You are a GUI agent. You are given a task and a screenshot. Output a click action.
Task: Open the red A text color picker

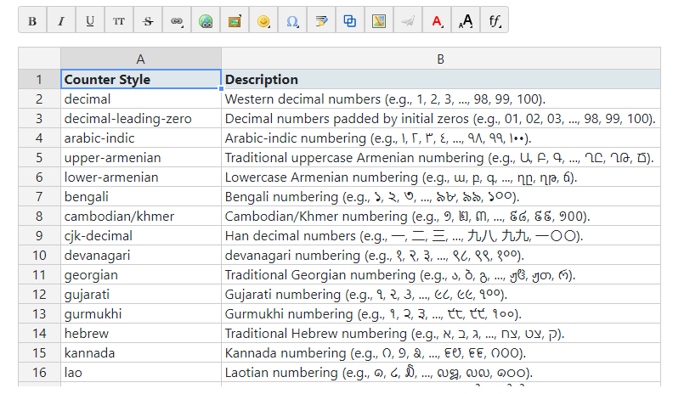[437, 21]
